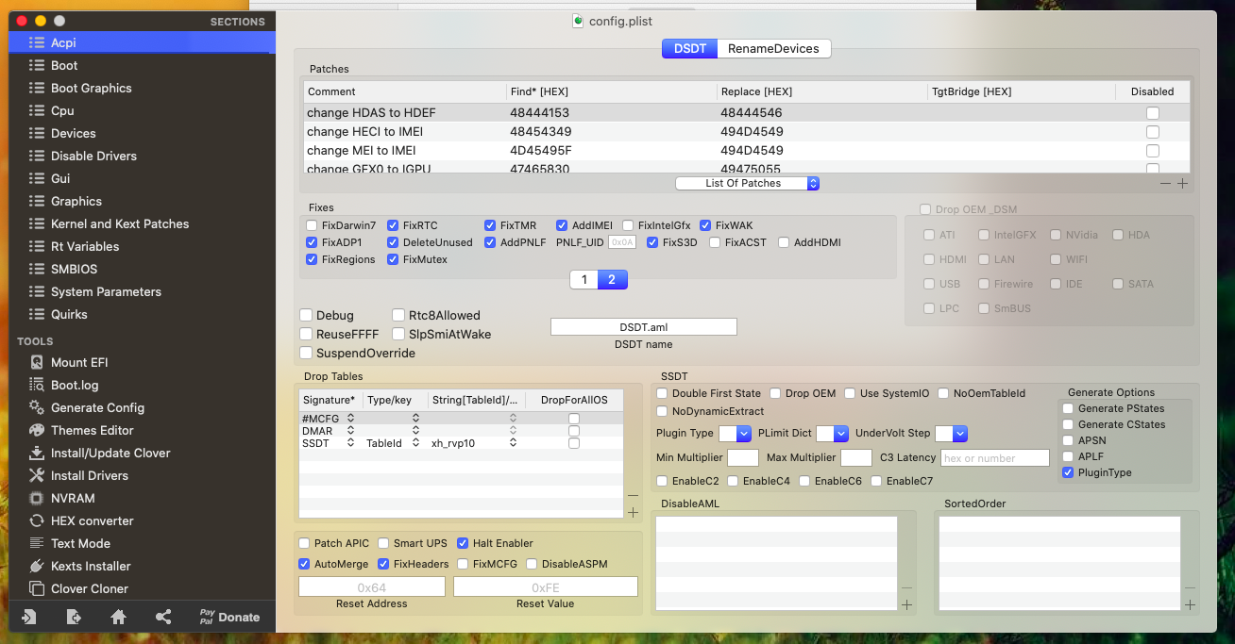The image size is (1235, 644).
Task: Click the DSDT name input field
Action: pyautogui.click(x=643, y=326)
